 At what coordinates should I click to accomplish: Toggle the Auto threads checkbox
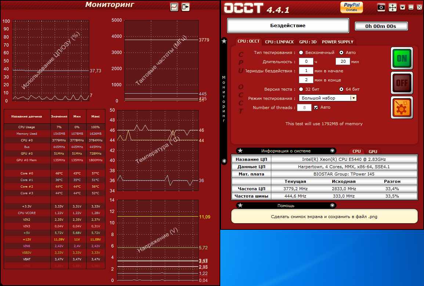tap(316, 108)
